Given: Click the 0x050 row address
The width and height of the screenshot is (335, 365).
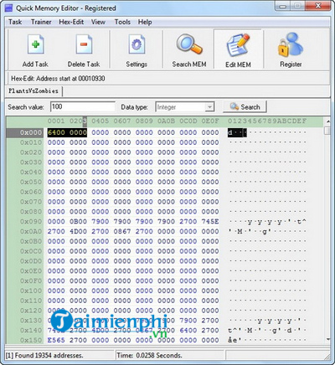Looking at the screenshot, I should pos(31,182).
